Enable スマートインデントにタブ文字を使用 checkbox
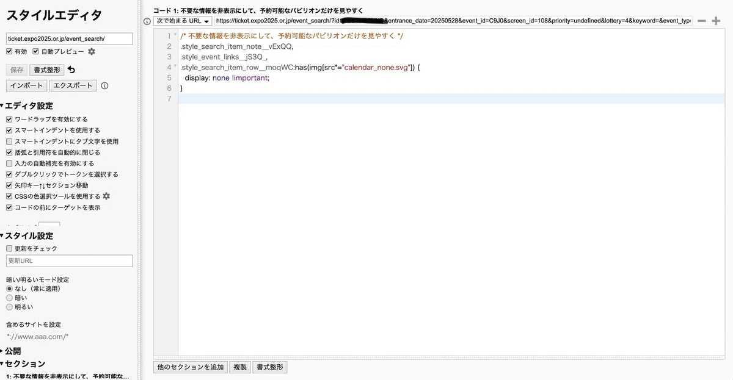This screenshot has height=380, width=733. [x=9, y=142]
